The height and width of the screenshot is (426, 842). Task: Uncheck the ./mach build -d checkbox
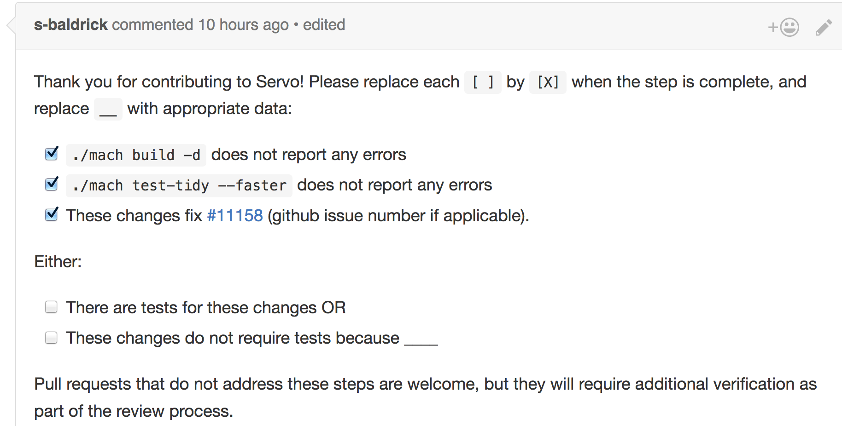click(x=52, y=154)
